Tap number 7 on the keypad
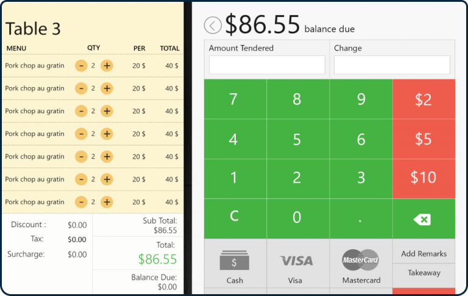The width and height of the screenshot is (468, 296). pyautogui.click(x=235, y=99)
